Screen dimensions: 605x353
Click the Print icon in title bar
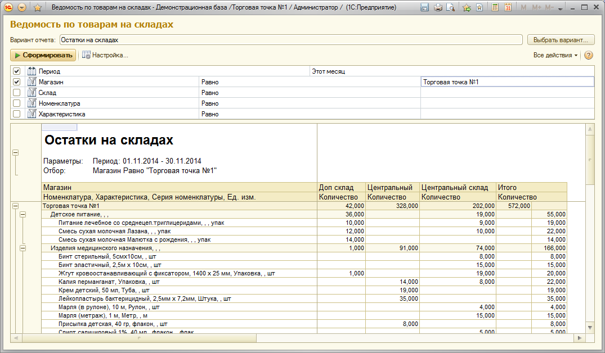[x=437, y=8]
